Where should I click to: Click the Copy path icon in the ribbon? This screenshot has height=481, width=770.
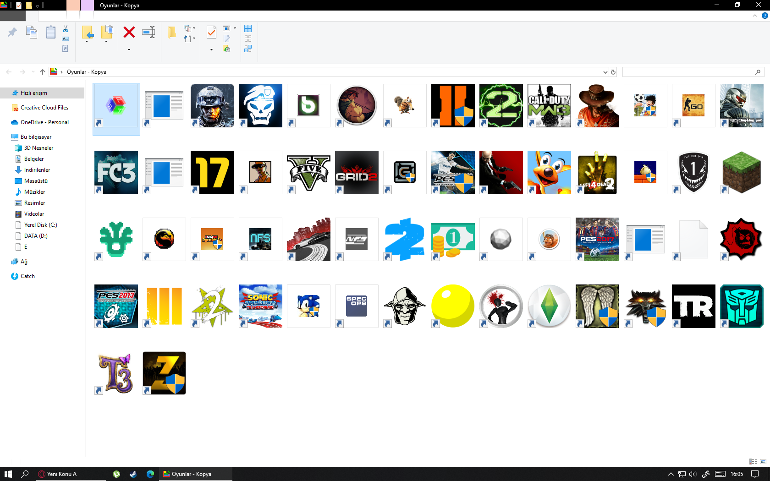pos(66,39)
